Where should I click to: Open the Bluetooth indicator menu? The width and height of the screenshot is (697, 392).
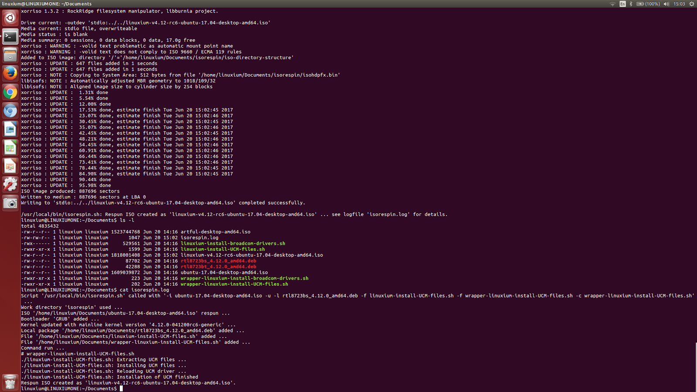tap(631, 4)
